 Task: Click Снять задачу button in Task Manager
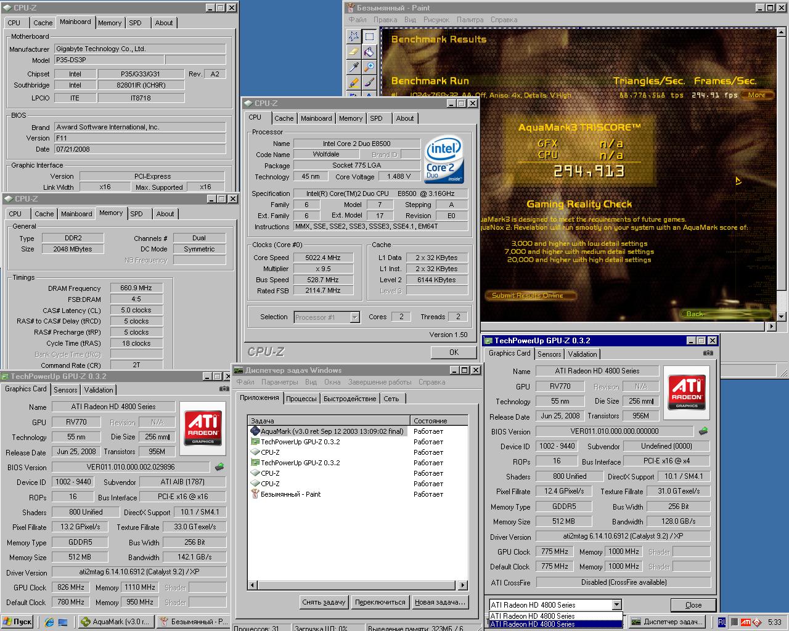(x=324, y=602)
